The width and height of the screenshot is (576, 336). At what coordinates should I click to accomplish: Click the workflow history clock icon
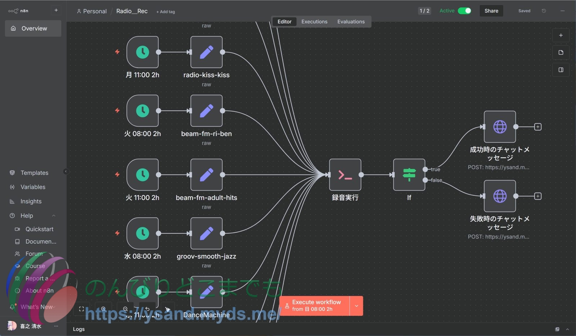tap(544, 11)
